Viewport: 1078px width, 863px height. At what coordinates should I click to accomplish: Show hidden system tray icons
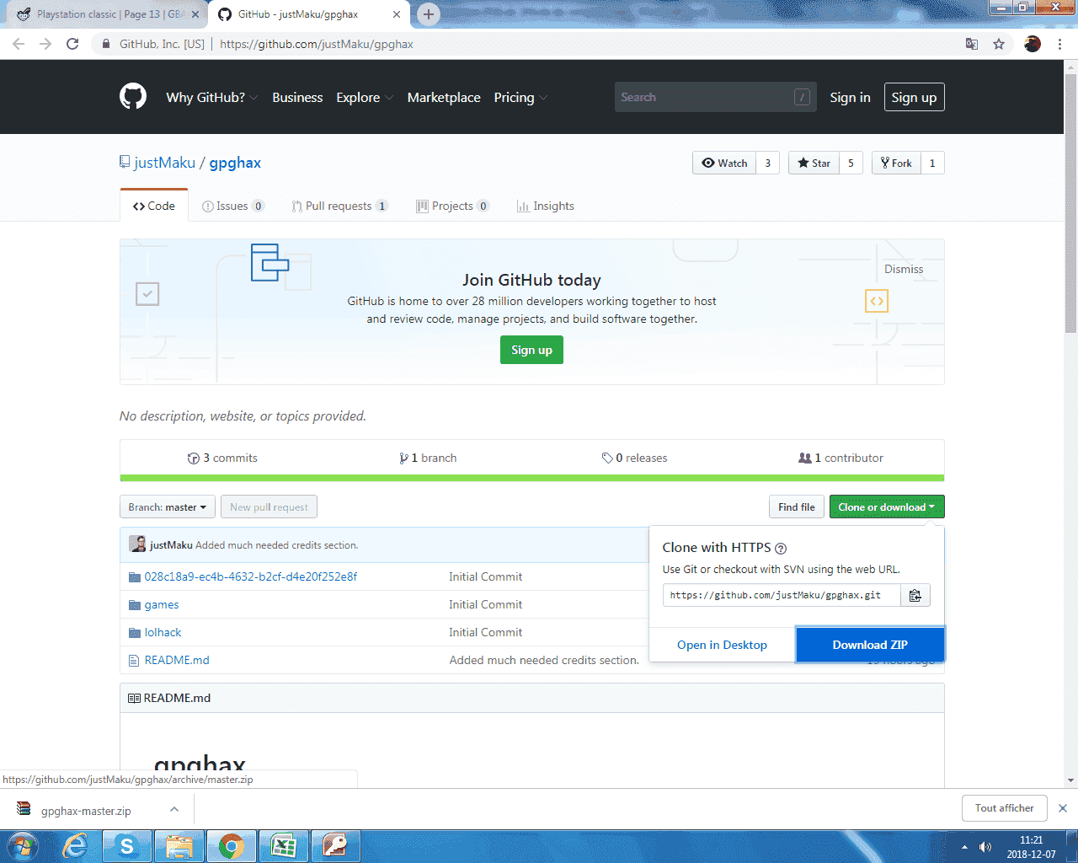click(964, 847)
